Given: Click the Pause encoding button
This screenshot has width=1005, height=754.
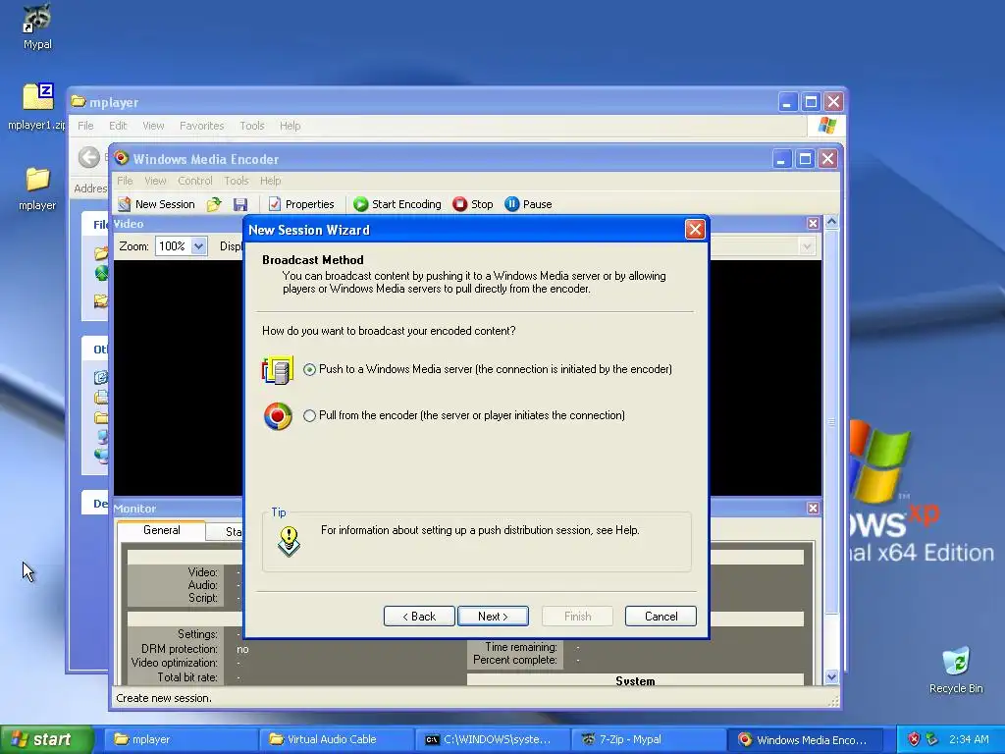Looking at the screenshot, I should tap(528, 204).
